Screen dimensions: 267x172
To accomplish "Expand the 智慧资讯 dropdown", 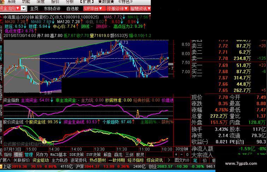I will (x=140, y=8).
